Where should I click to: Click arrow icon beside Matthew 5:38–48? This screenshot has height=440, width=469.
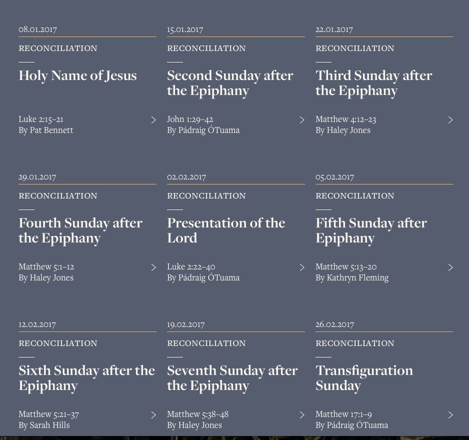point(302,415)
